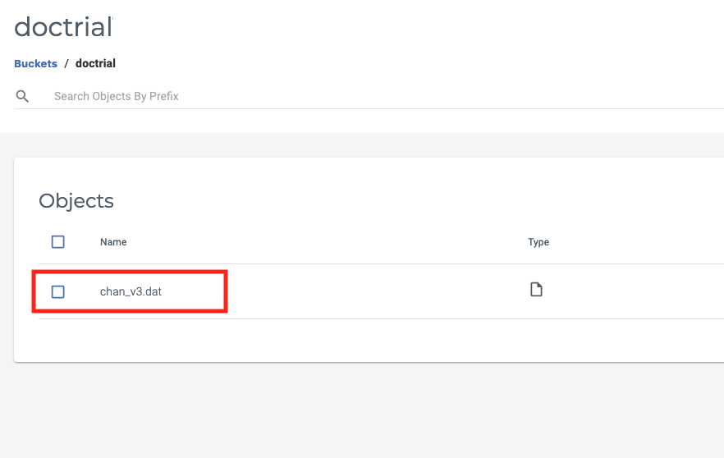Click the Objects section heading
The image size is (724, 458).
pos(76,201)
